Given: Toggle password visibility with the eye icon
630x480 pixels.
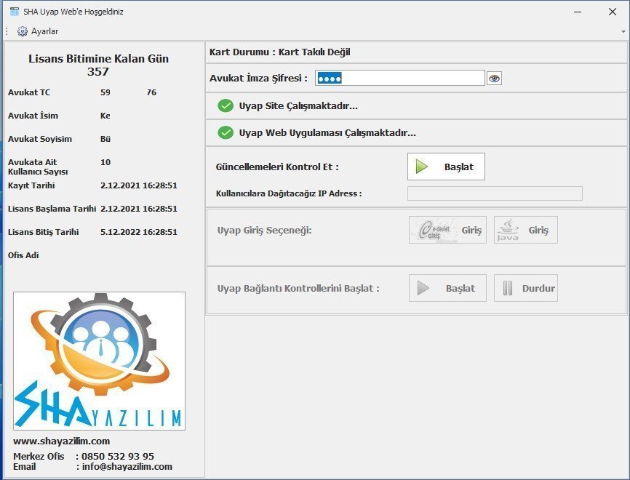Looking at the screenshot, I should coord(494,79).
